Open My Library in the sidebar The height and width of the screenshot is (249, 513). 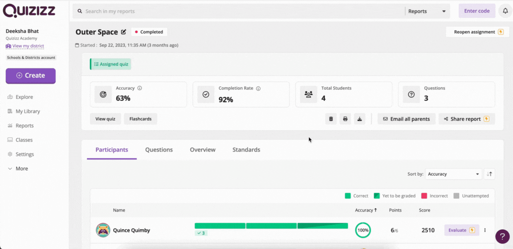coord(24,112)
